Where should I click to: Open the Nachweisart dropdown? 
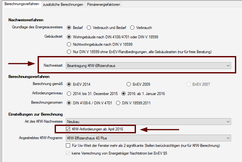(x=148, y=66)
